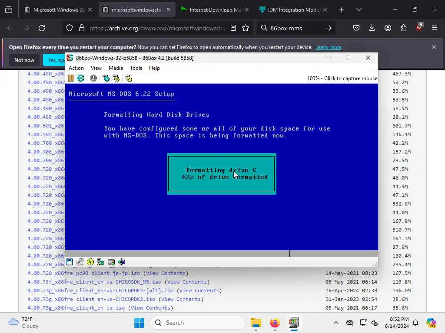Screen dimensions: 445x333
Task: Click the '100% - Click to capture mouse' text
Action: (342, 78)
